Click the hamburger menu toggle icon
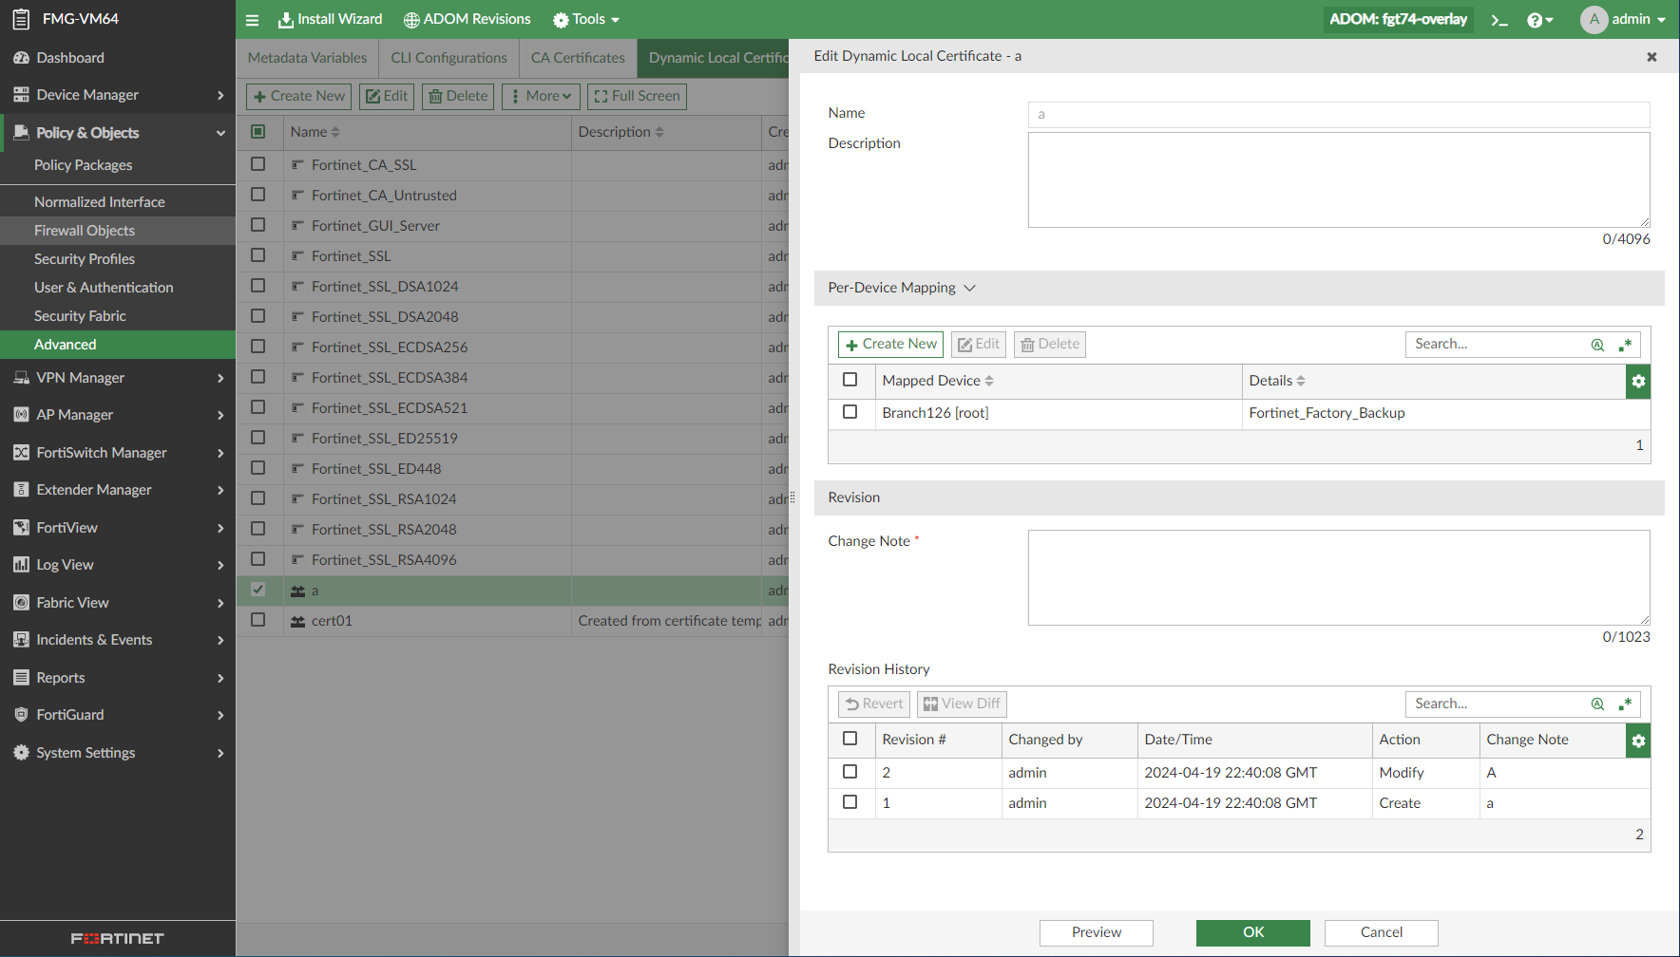 pyautogui.click(x=252, y=20)
